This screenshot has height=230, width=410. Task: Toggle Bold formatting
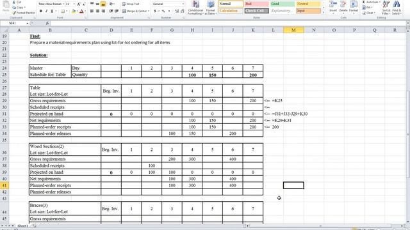point(41,11)
